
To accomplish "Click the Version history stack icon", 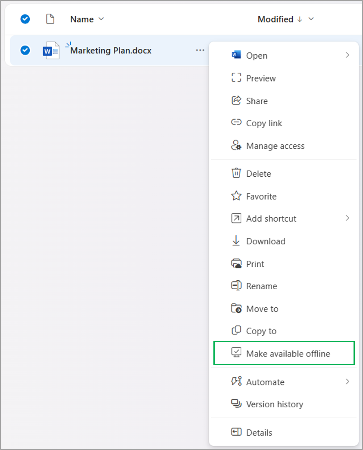I will pos(236,403).
